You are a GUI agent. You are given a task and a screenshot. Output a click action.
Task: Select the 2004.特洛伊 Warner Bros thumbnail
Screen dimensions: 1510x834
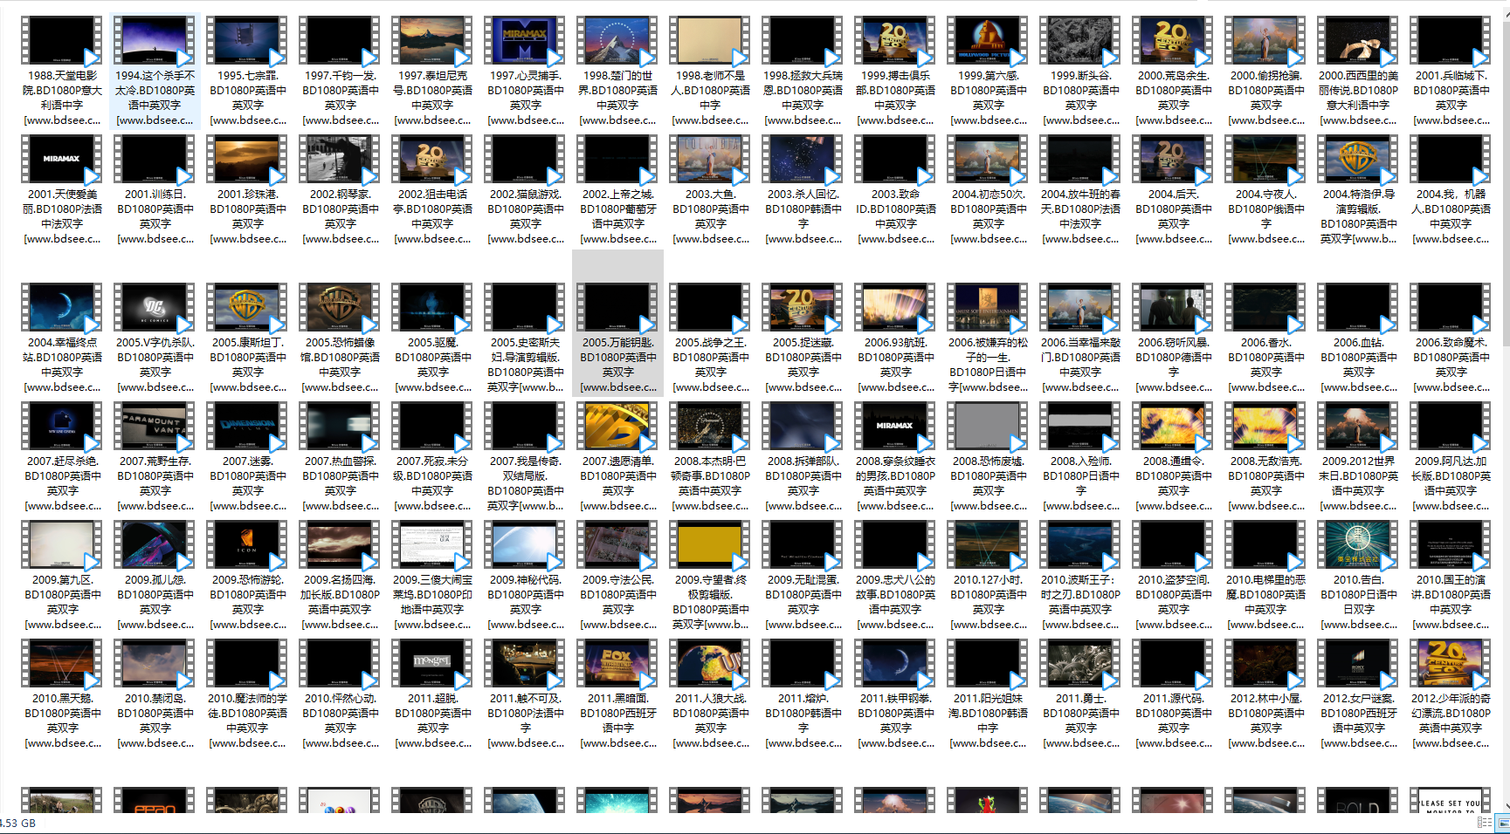1358,159
